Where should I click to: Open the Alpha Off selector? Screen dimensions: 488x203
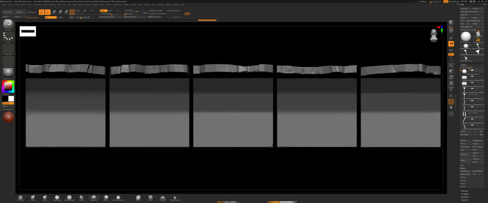click(8, 50)
